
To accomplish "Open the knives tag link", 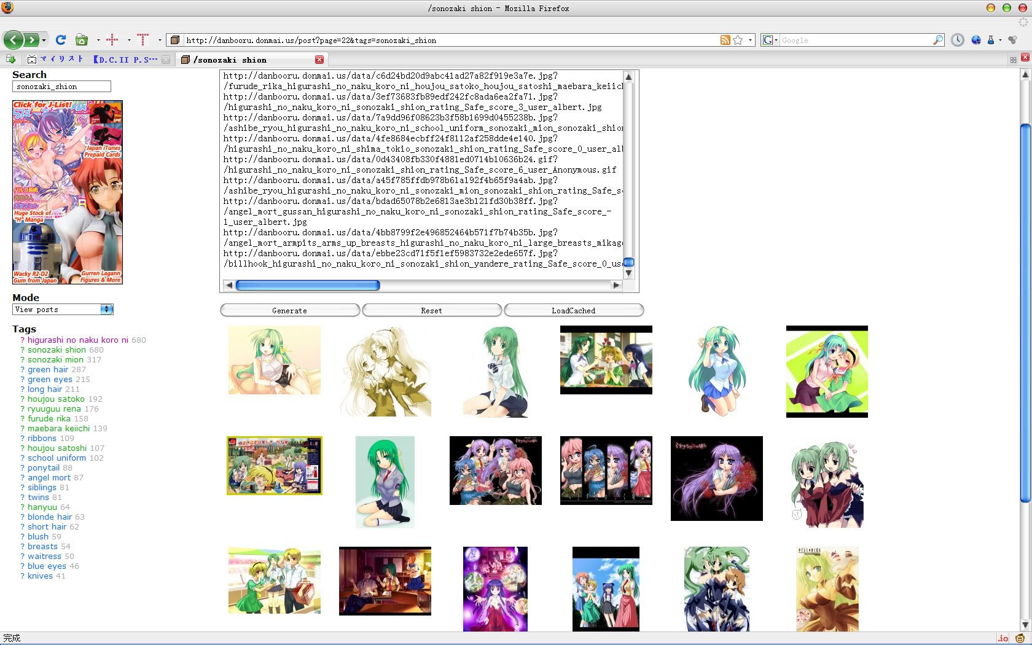I will 40,576.
